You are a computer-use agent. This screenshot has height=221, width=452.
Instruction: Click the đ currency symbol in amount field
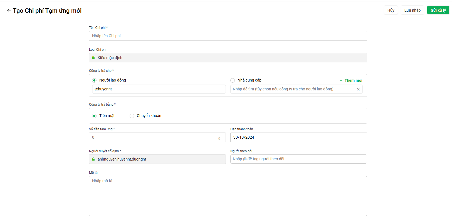(x=219, y=138)
